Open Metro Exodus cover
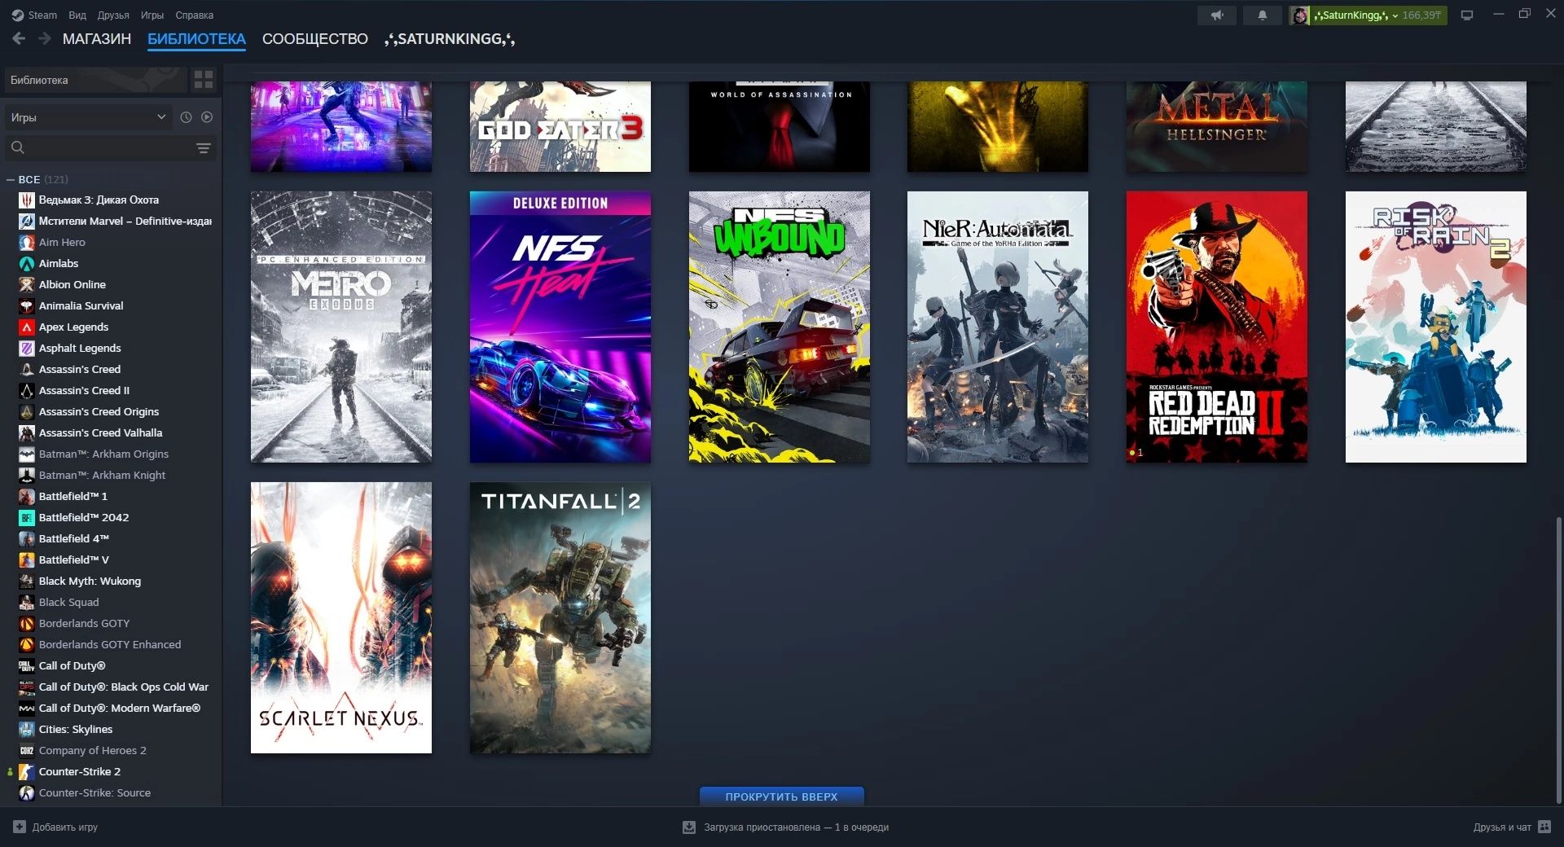This screenshot has height=847, width=1564. pos(341,327)
